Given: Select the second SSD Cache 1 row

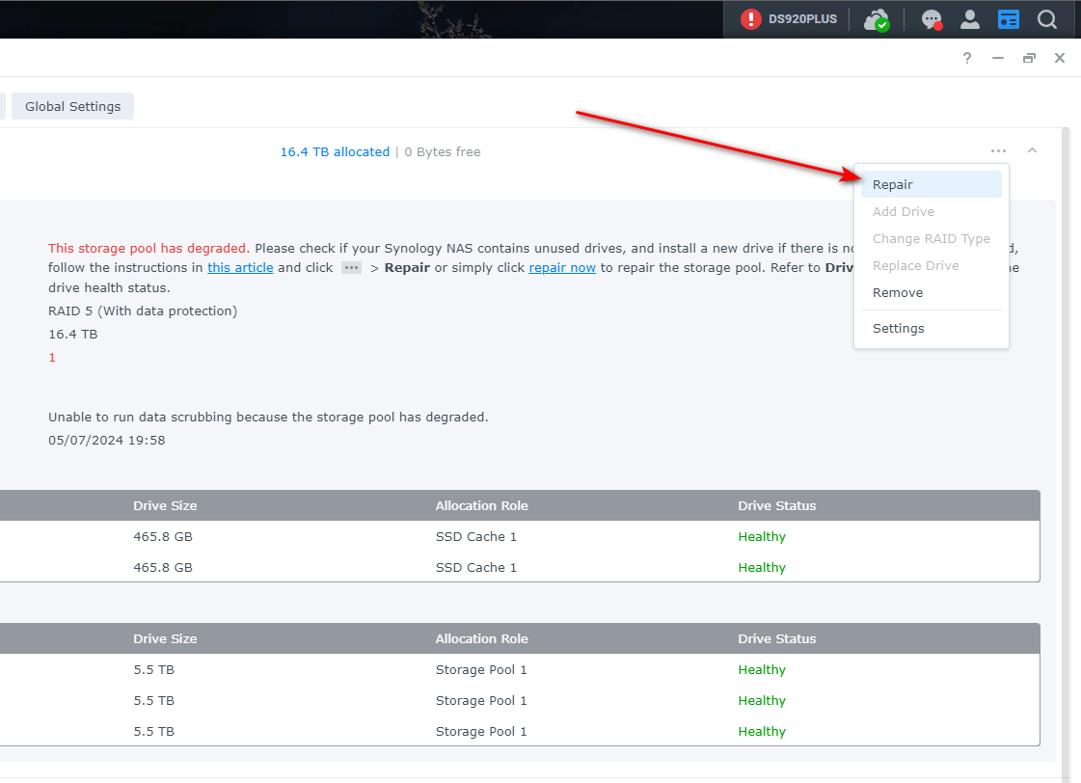Looking at the screenshot, I should point(520,567).
